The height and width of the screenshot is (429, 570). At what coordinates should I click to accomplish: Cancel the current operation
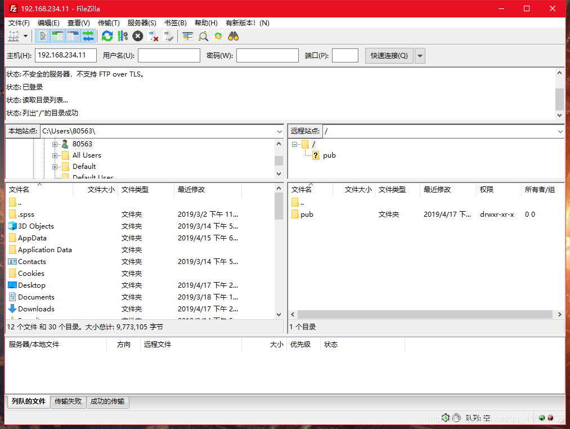point(138,36)
